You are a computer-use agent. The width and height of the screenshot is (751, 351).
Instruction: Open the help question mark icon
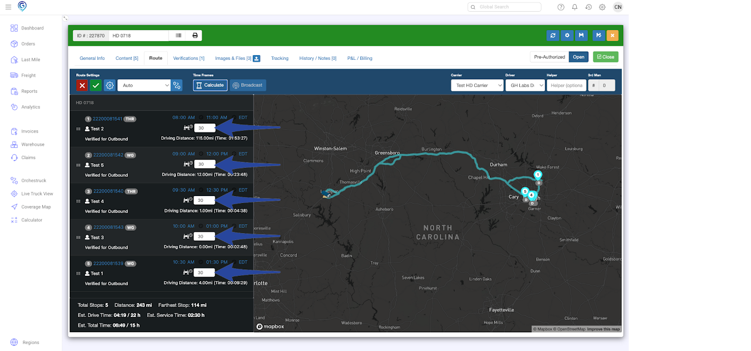(561, 7)
